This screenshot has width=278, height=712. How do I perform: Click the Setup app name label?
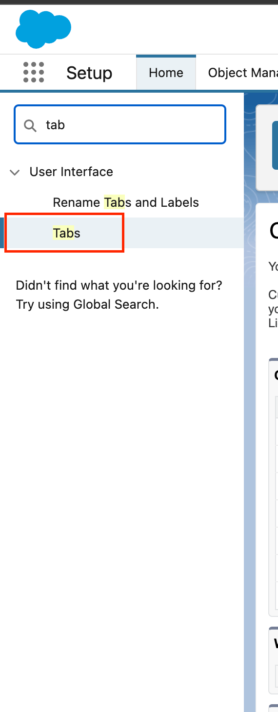coord(89,73)
